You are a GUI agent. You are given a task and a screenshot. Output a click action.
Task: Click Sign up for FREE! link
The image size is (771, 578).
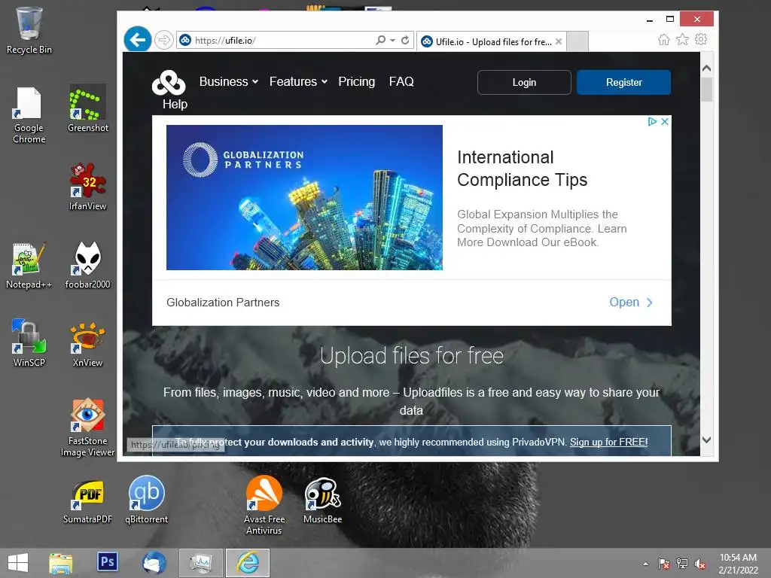coord(608,442)
